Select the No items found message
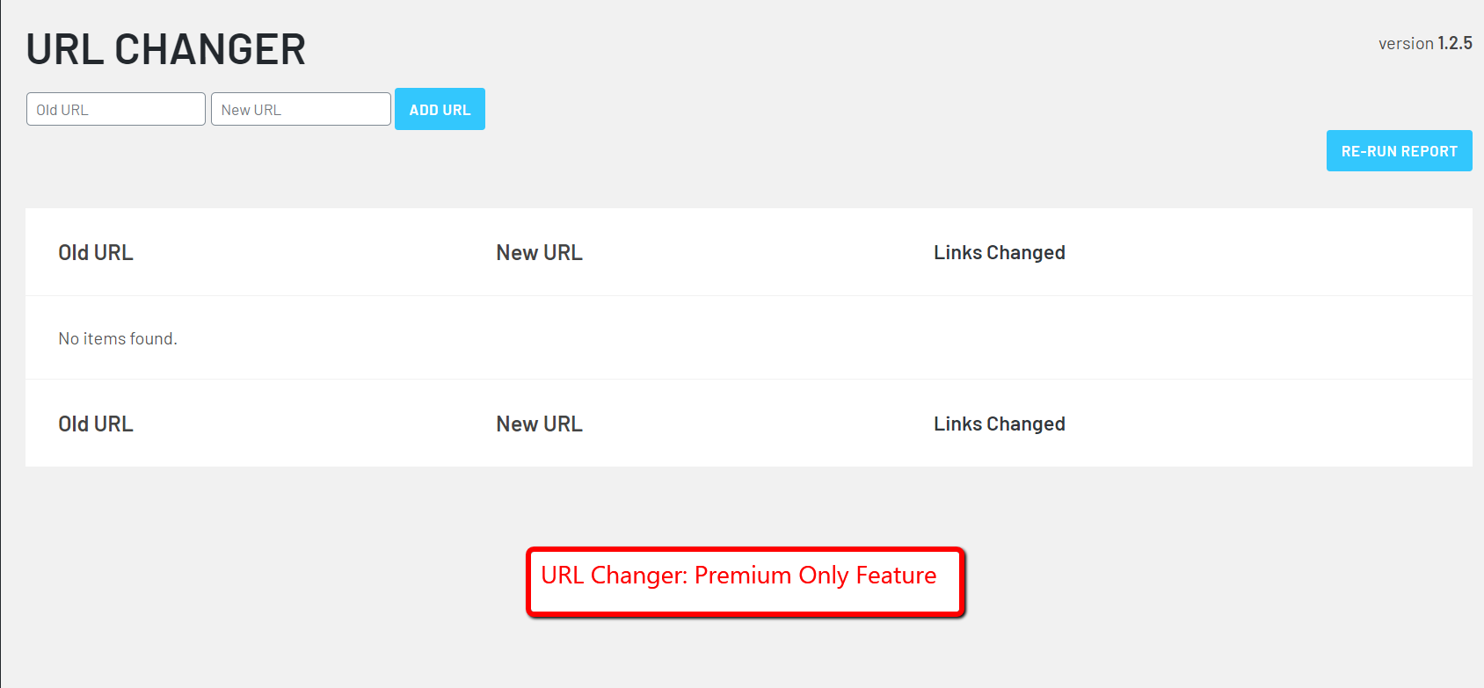Screen dimensions: 1484x688 point(117,337)
